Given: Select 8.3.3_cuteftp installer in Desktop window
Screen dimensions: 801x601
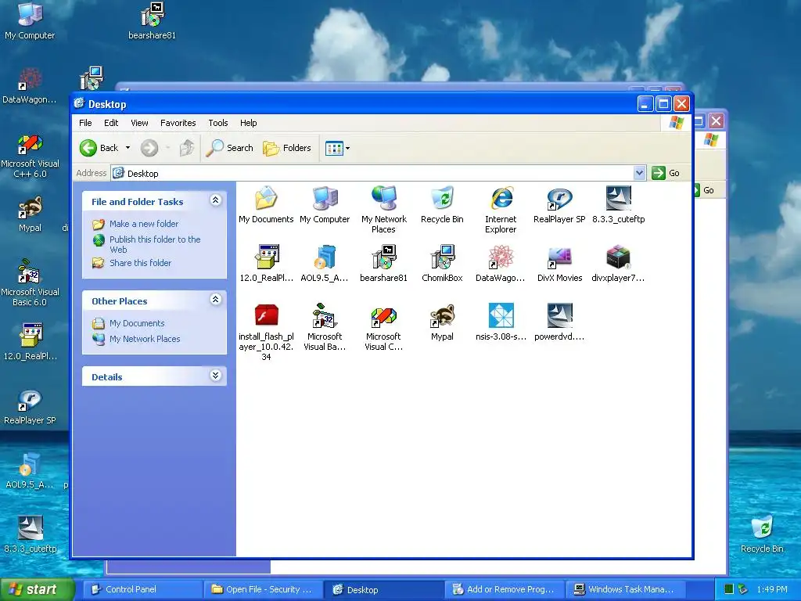Looking at the screenshot, I should point(618,204).
